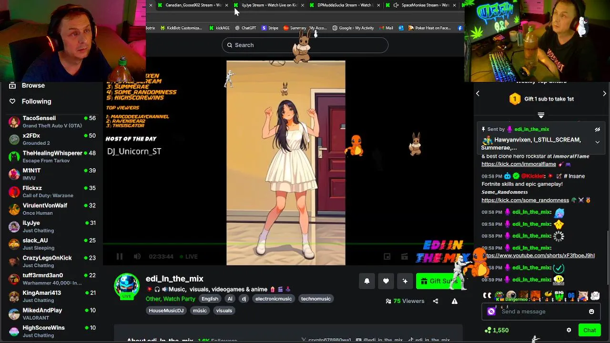This screenshot has height=343, width=610.
Task: Click the visuals tag
Action: pyautogui.click(x=224, y=311)
